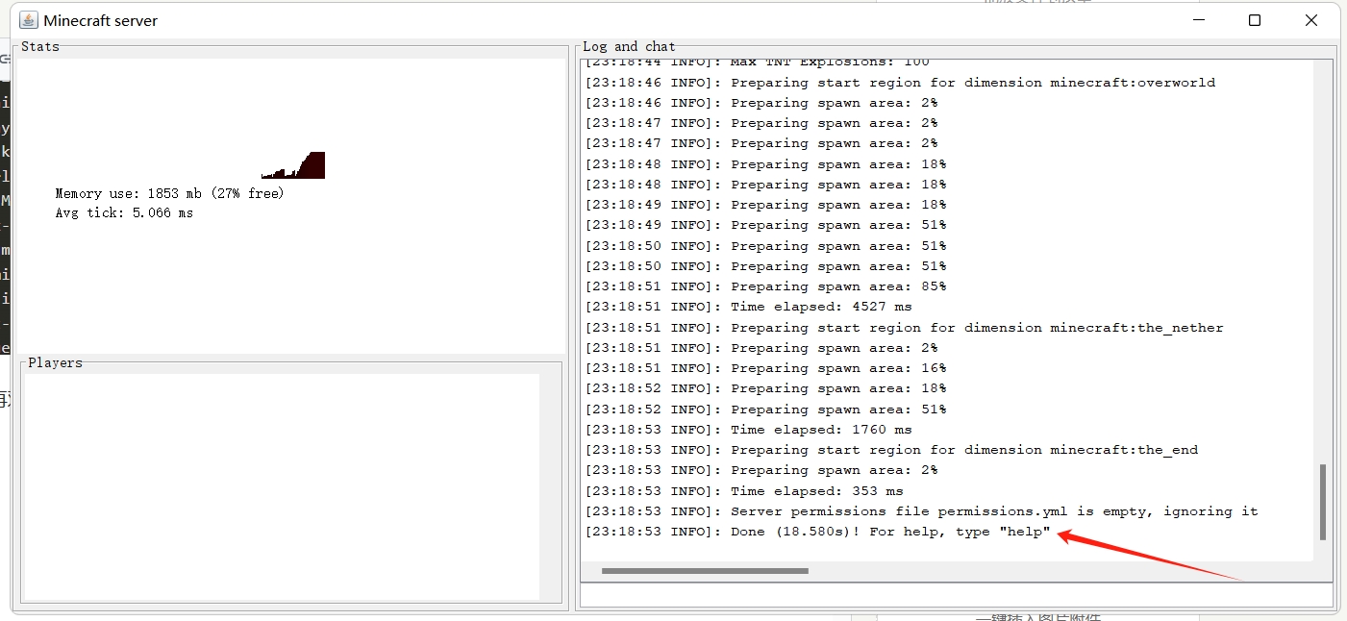Select the "Avg tick: 5.066 ms" stat
The height and width of the screenshot is (621, 1347).
coord(124,212)
